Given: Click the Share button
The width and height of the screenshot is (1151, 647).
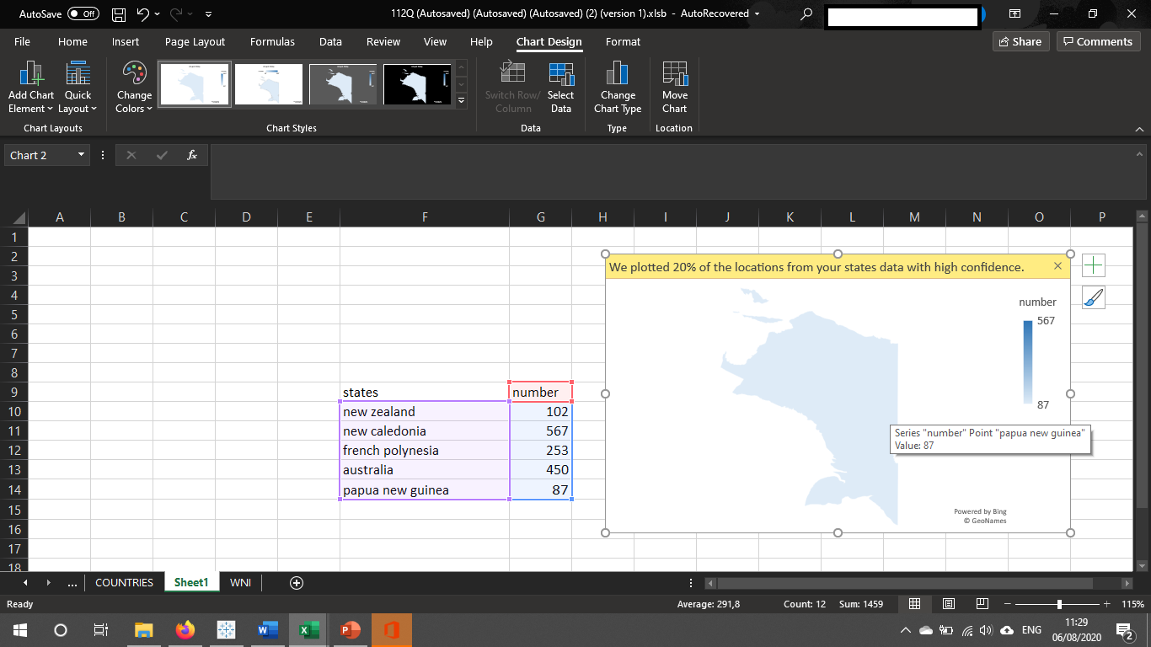Looking at the screenshot, I should [1020, 41].
